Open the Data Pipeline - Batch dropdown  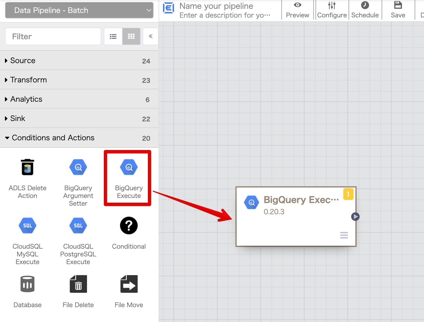79,10
